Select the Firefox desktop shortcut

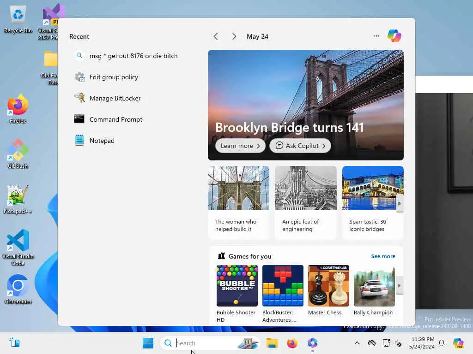[18, 109]
